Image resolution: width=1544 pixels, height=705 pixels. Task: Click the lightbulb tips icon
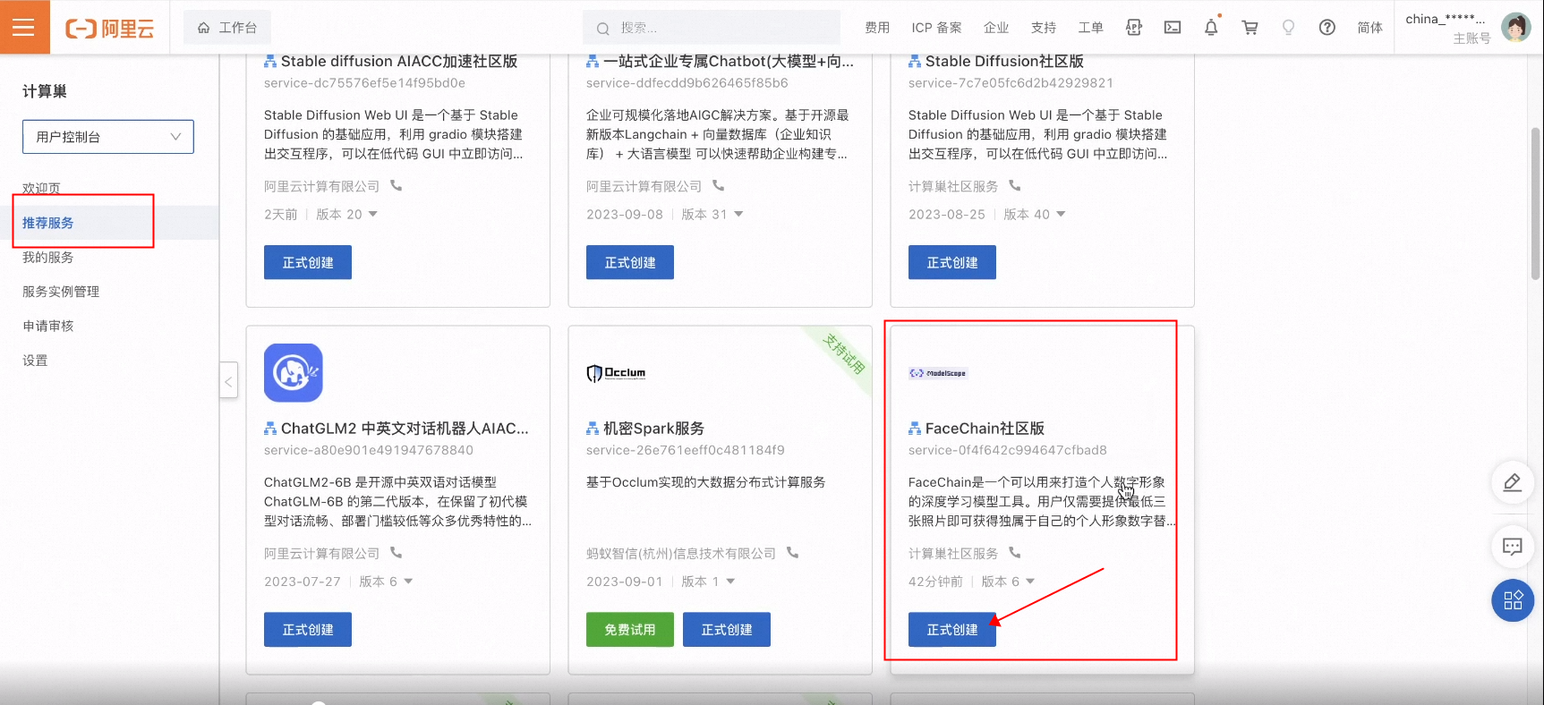tap(1289, 28)
